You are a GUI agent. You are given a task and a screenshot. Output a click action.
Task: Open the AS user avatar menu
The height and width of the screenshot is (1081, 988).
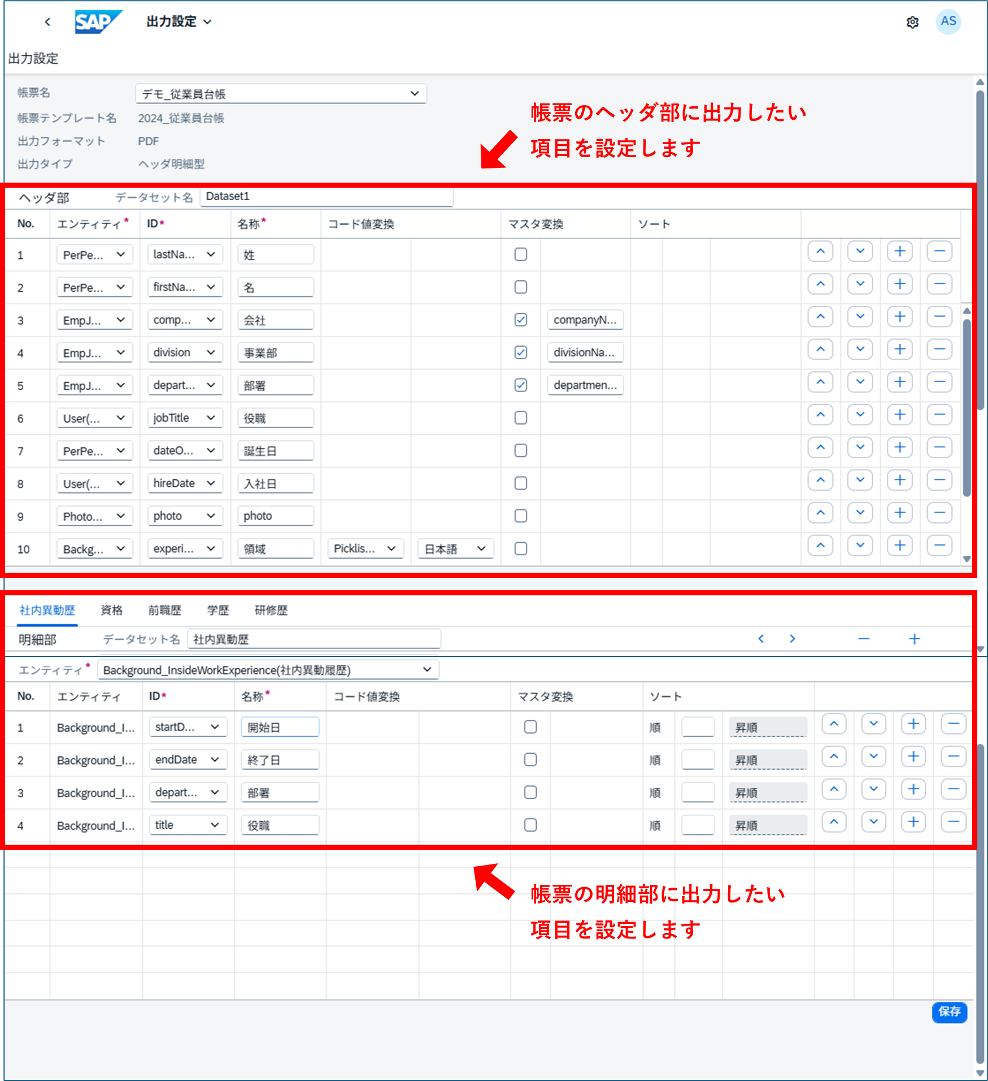(948, 21)
